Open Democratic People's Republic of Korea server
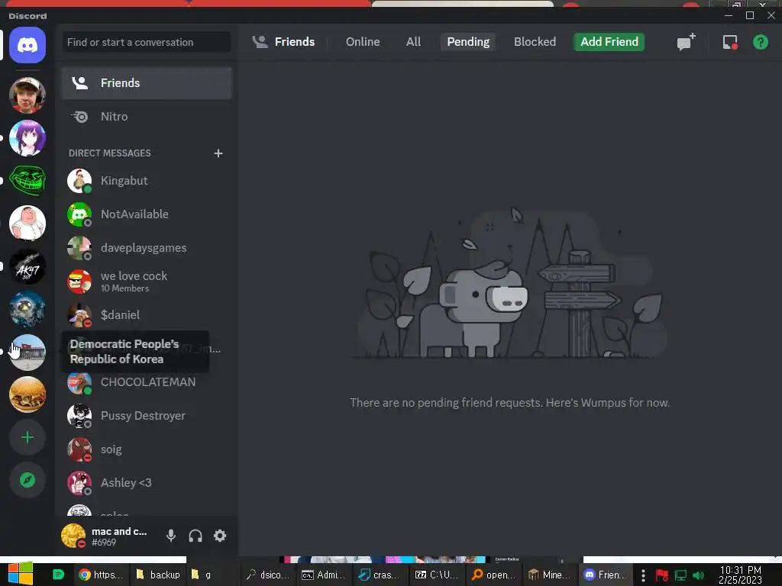The height and width of the screenshot is (586, 782). 27,353
